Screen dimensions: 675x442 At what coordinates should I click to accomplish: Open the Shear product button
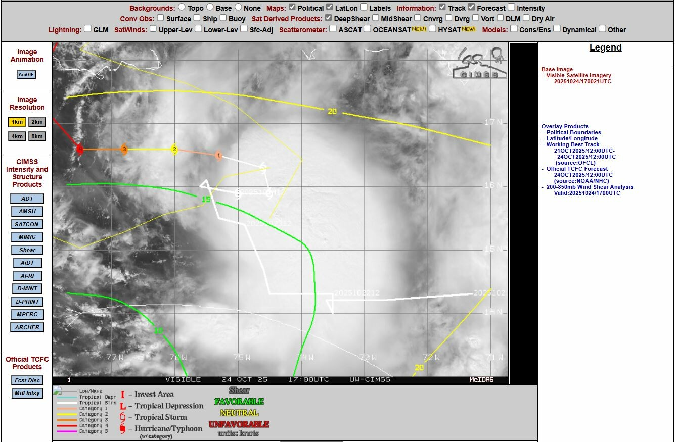tap(27, 250)
